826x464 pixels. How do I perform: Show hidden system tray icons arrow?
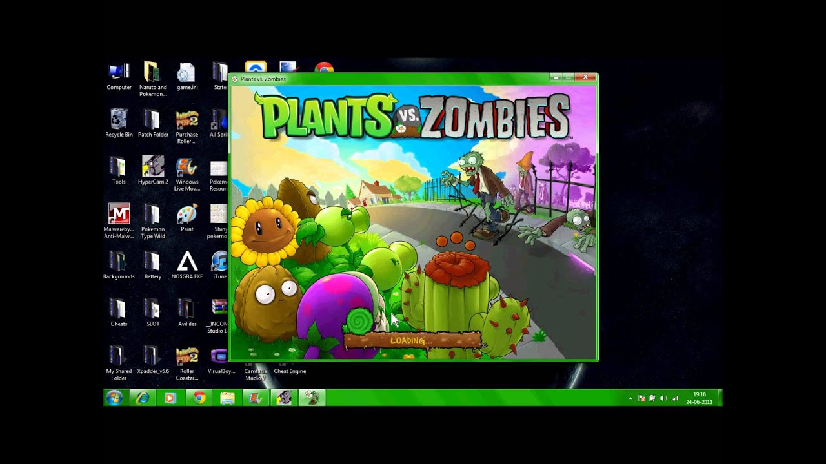[x=630, y=398]
